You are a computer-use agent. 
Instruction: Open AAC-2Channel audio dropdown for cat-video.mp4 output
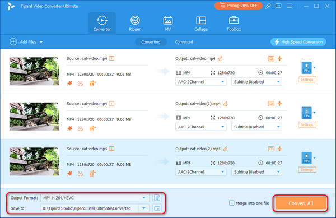201,82
